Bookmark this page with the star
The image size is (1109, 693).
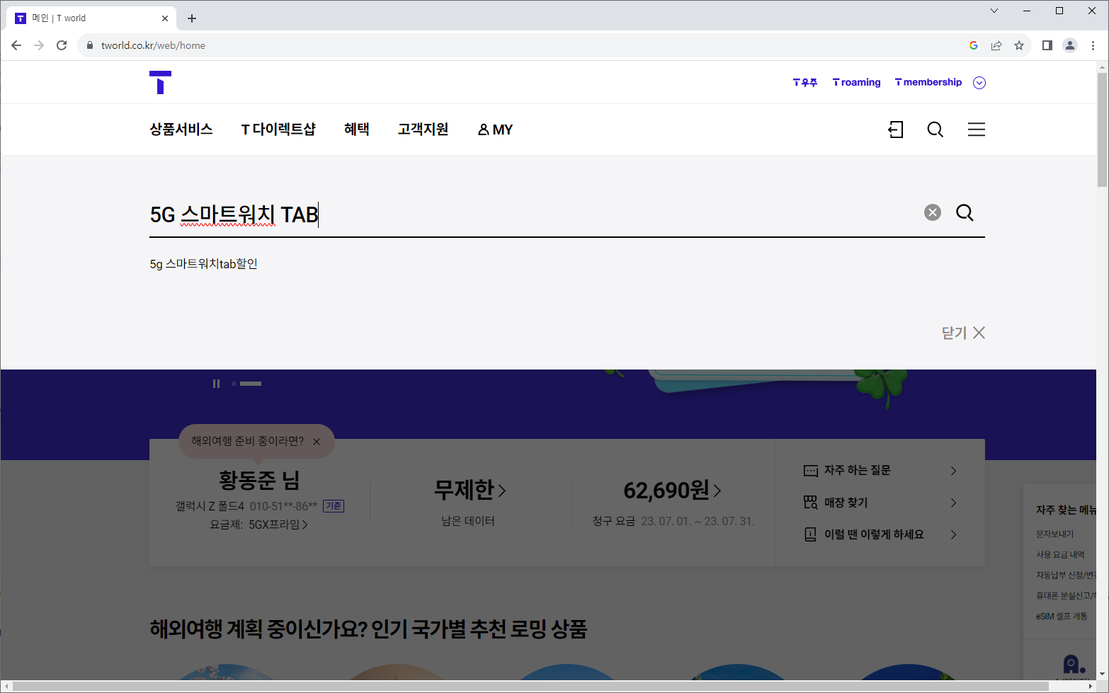click(x=1019, y=45)
